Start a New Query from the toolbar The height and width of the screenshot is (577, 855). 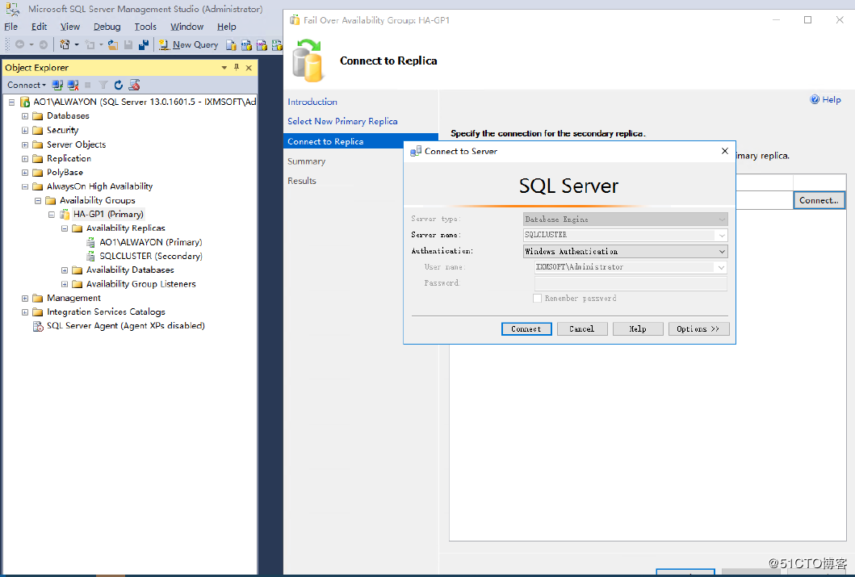point(189,44)
